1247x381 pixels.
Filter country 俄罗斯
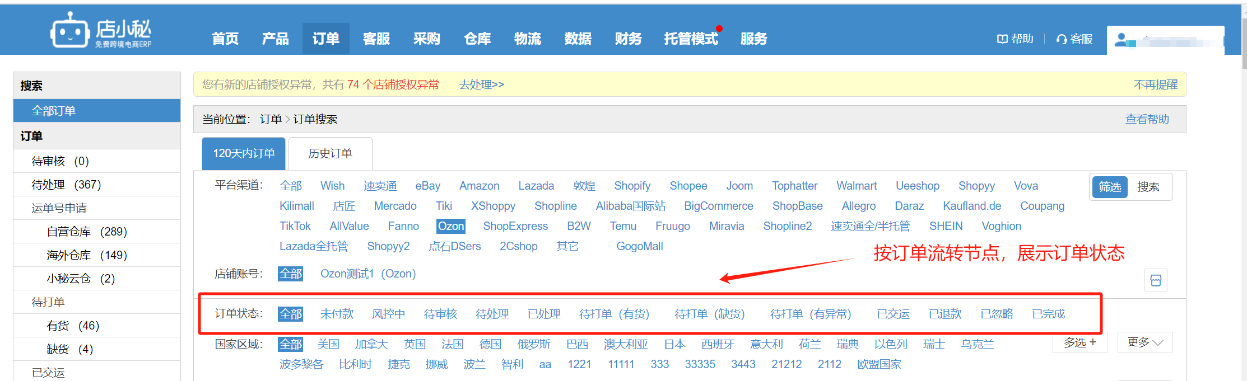click(x=534, y=344)
